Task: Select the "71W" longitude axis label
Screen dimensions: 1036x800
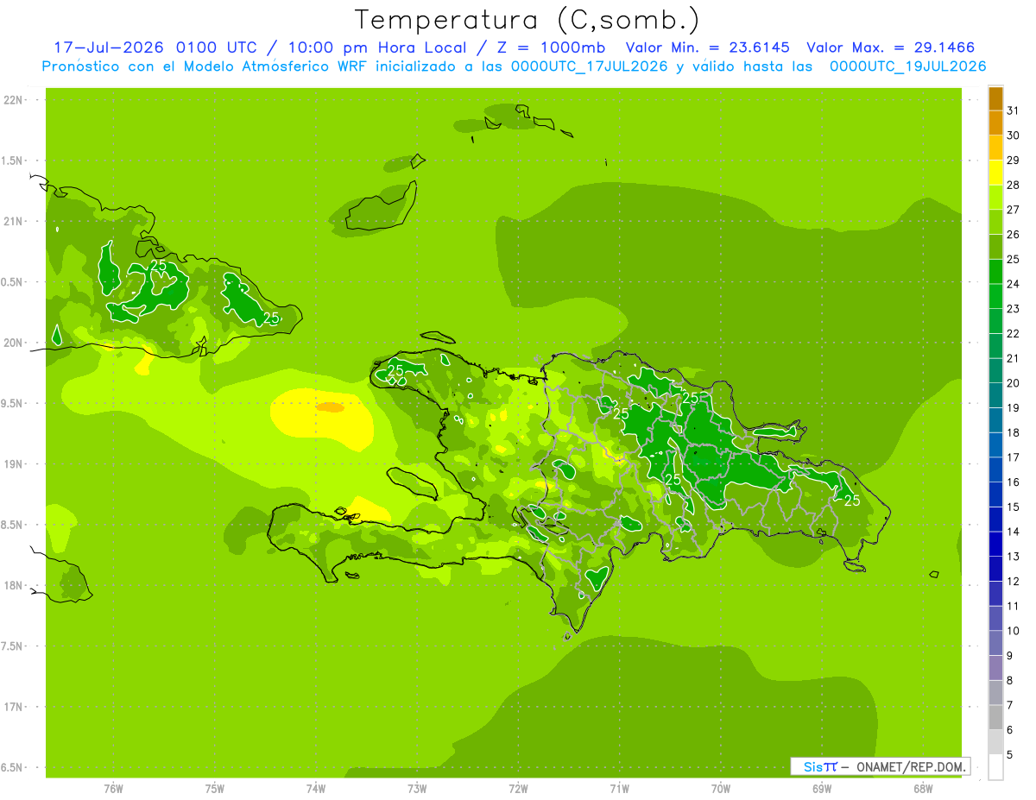Action: (619, 789)
